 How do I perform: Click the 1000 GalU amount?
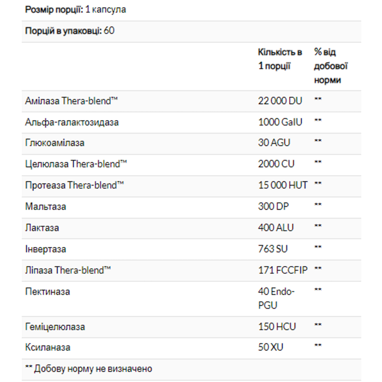(280, 122)
